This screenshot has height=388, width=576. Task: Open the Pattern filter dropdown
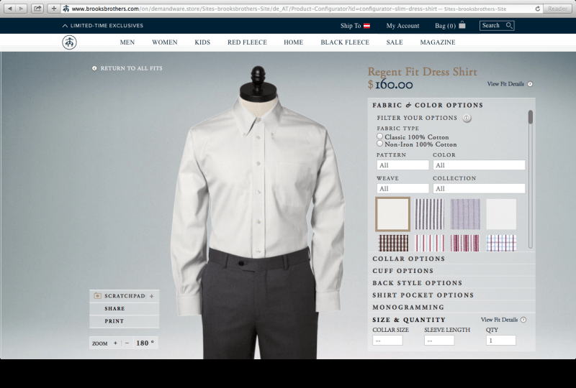pos(402,165)
